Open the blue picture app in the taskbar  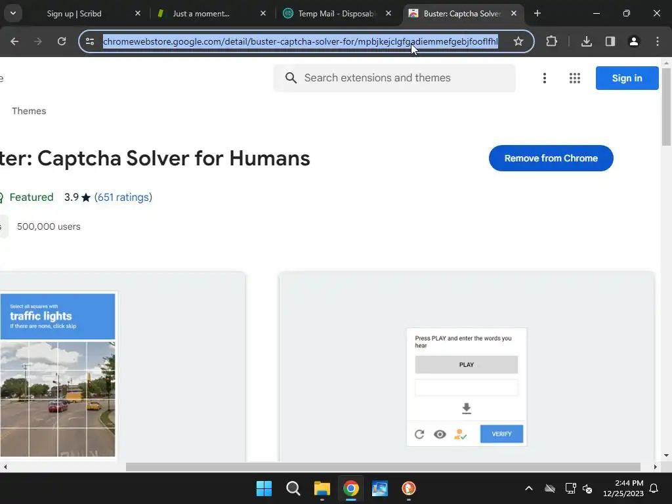coord(380,488)
